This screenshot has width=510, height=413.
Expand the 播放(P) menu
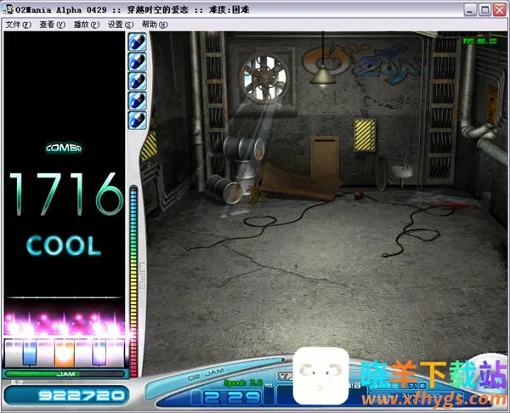pyautogui.click(x=86, y=25)
